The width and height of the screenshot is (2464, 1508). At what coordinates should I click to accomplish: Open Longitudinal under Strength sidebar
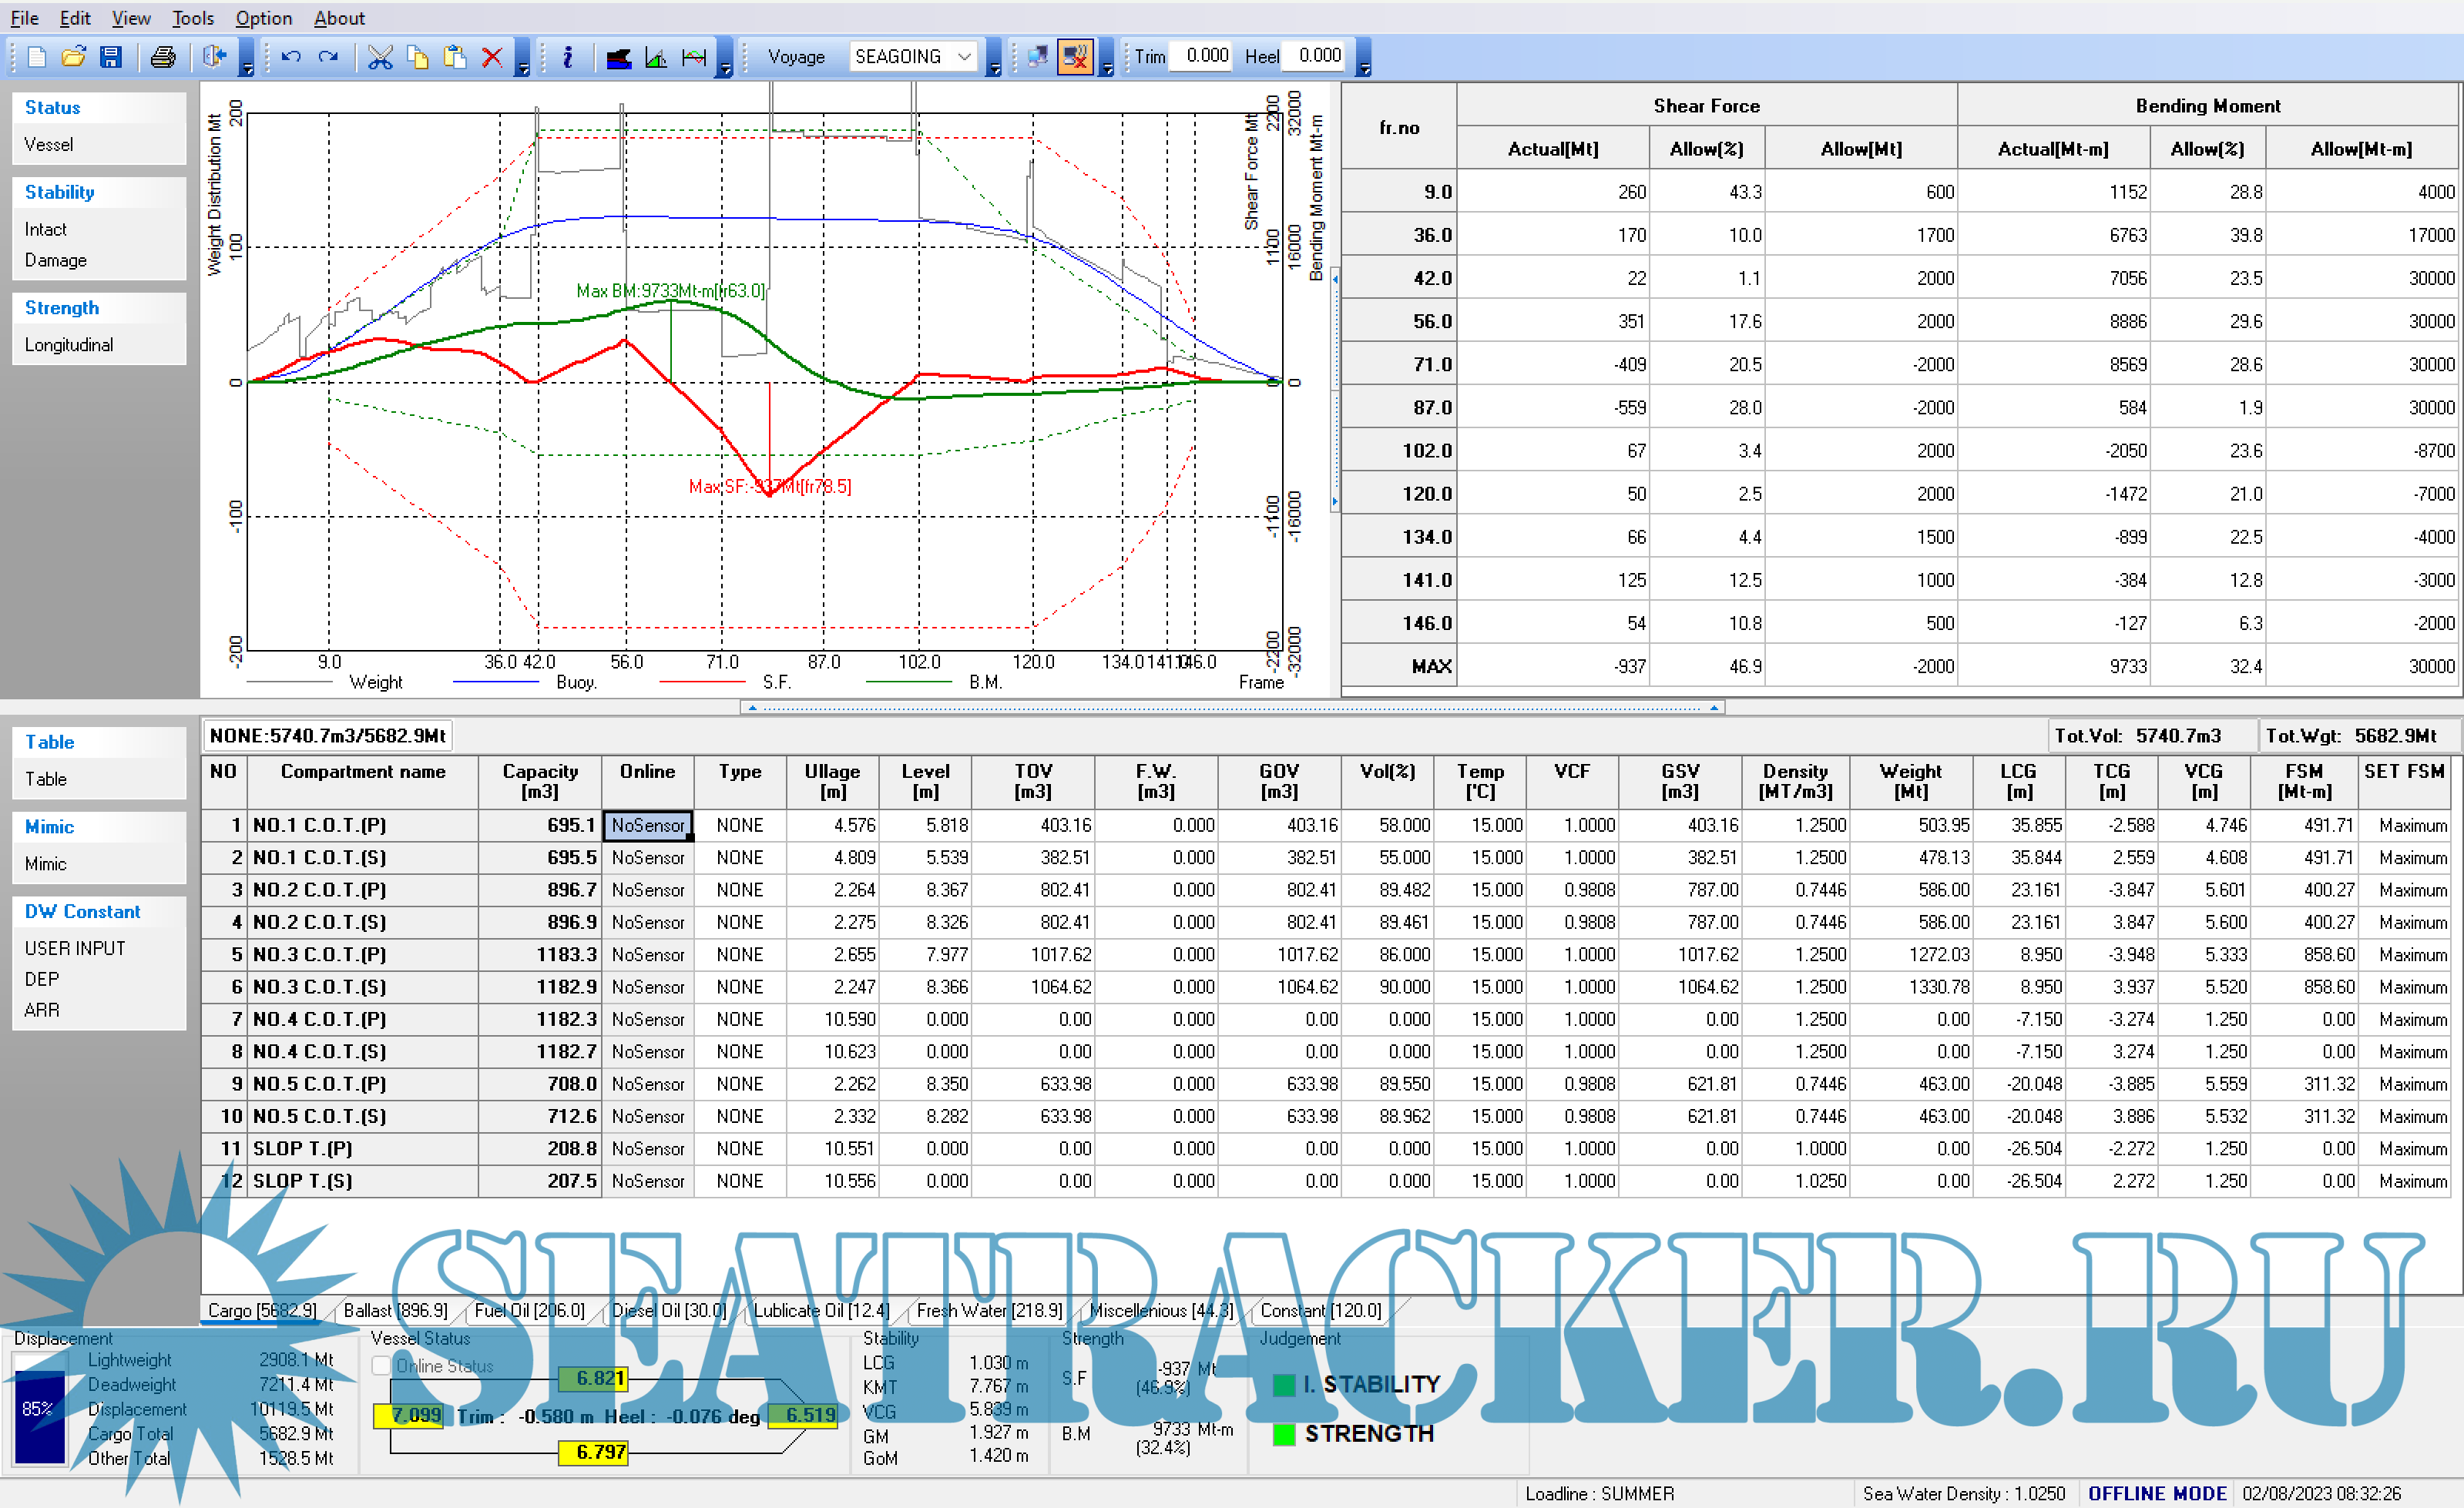(69, 345)
